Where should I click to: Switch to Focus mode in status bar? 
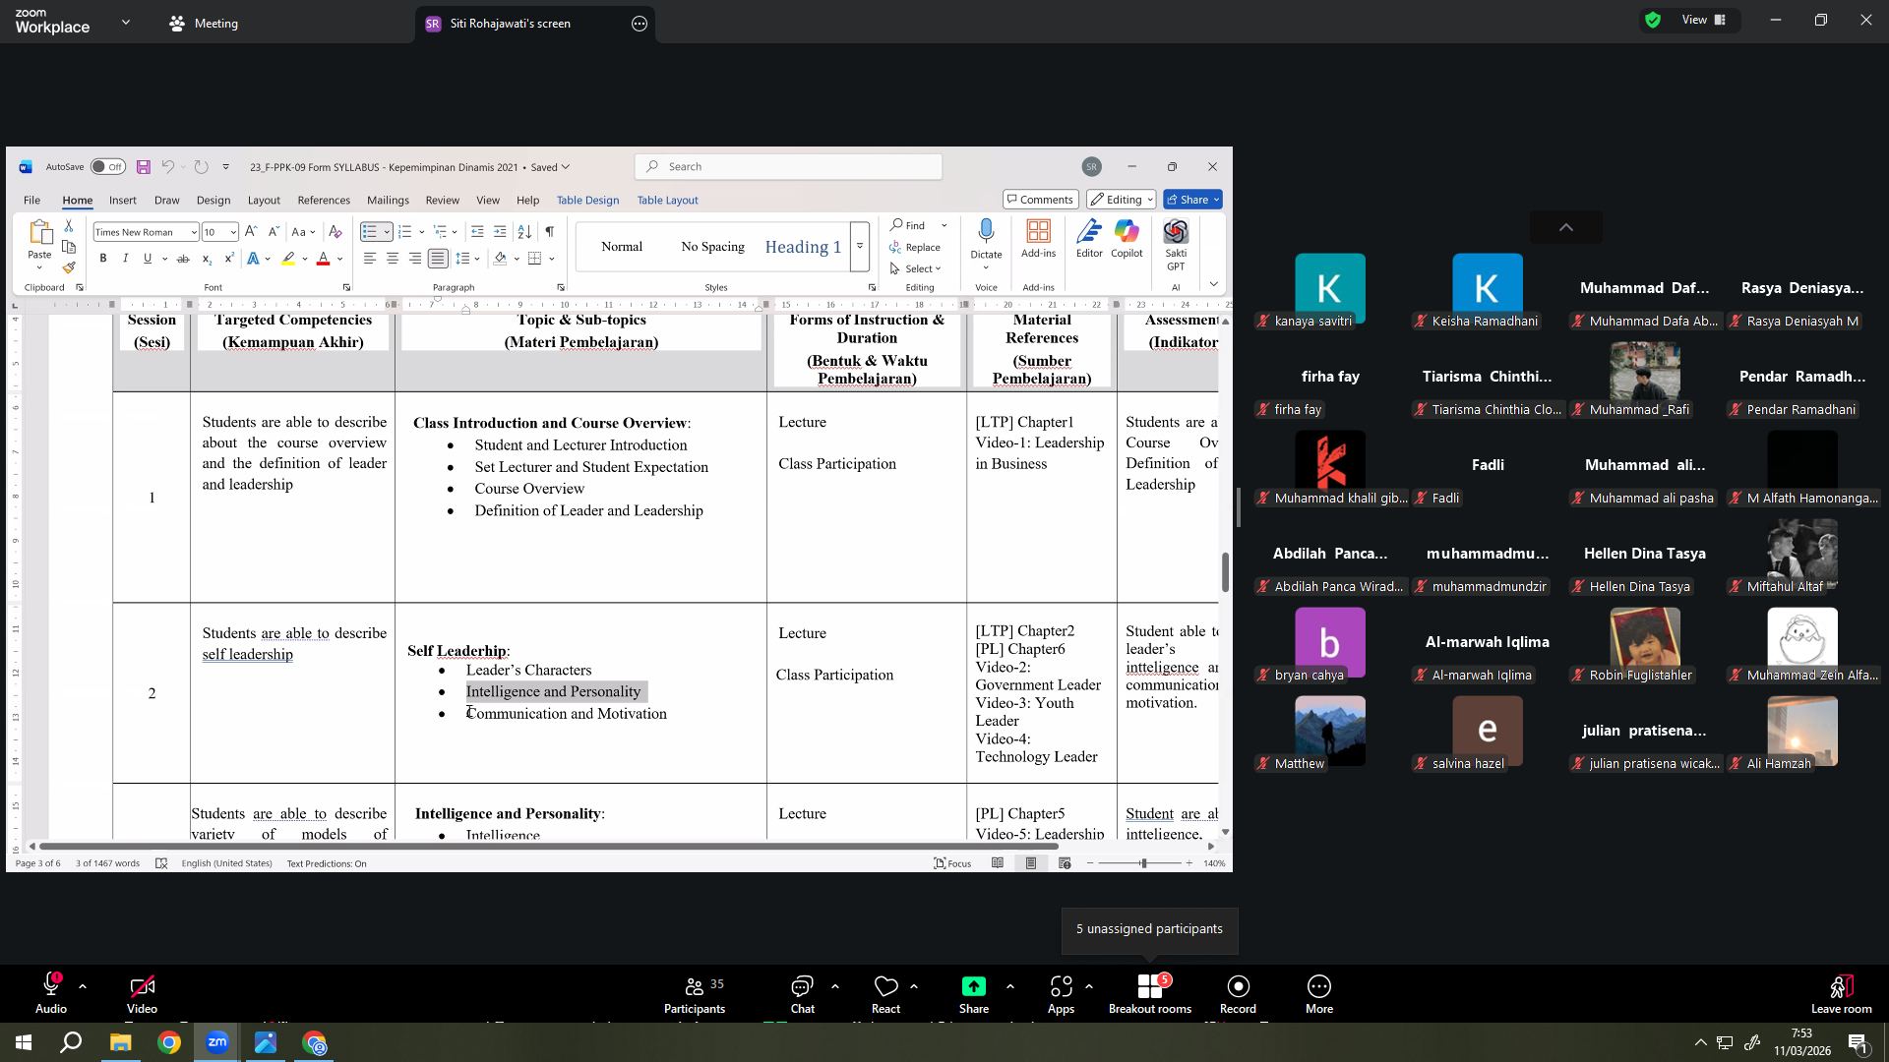click(x=952, y=863)
